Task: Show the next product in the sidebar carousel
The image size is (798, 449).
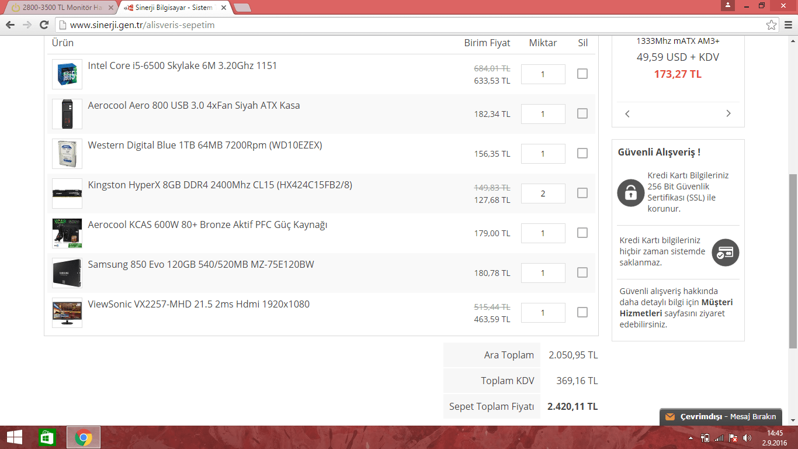Action: click(x=728, y=113)
